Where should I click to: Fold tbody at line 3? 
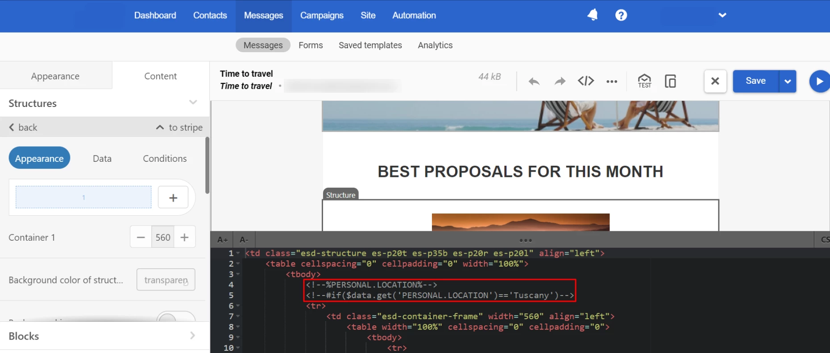coord(238,274)
